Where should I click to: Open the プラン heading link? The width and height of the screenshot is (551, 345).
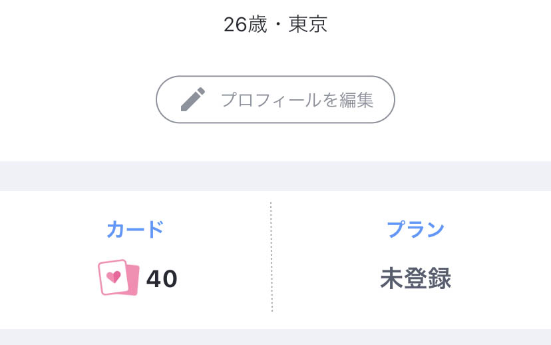pyautogui.click(x=415, y=229)
